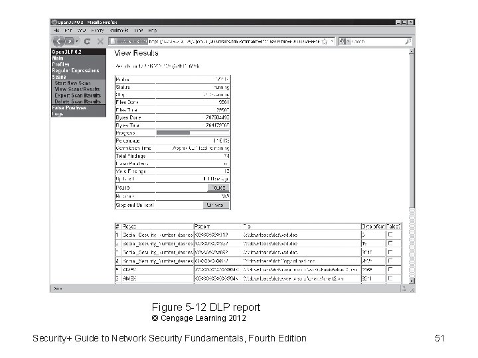This screenshot has width=478, height=358.
Task: Open the Tools menu
Action: [x=138, y=30]
